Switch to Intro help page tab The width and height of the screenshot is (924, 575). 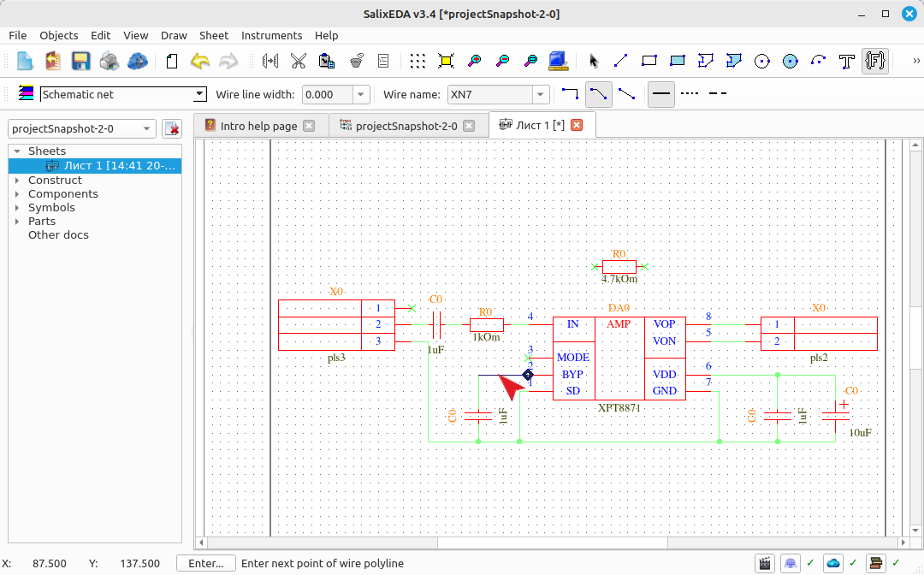coord(258,126)
